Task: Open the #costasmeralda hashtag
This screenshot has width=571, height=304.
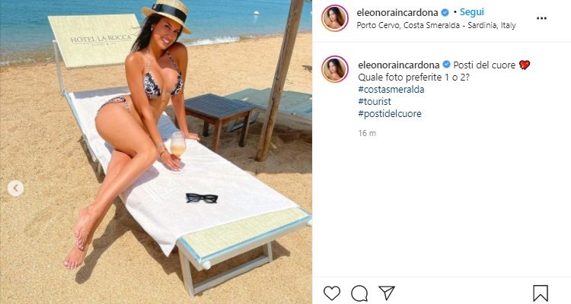Action: tap(391, 90)
